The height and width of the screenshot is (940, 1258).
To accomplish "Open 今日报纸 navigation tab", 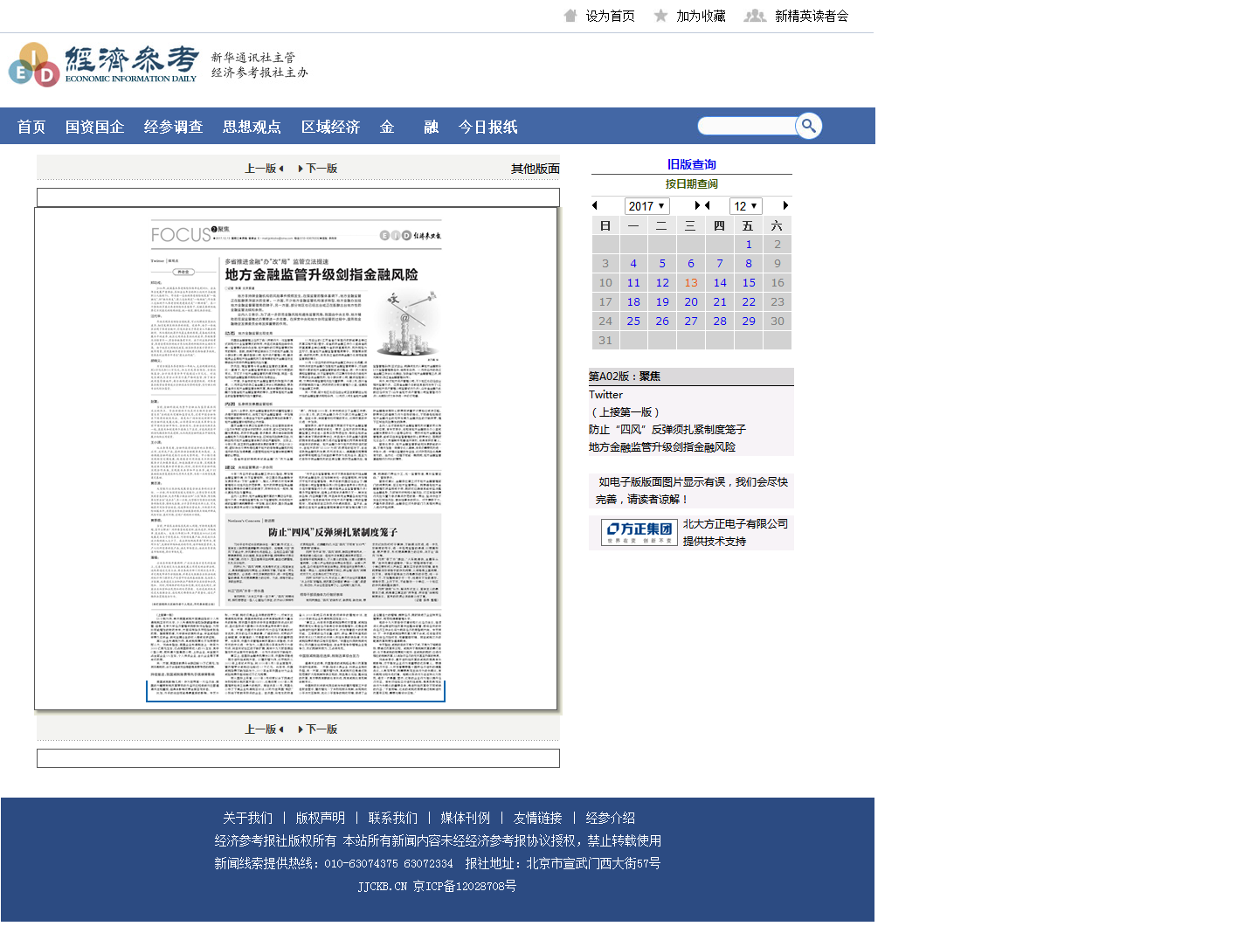I will pyautogui.click(x=487, y=127).
